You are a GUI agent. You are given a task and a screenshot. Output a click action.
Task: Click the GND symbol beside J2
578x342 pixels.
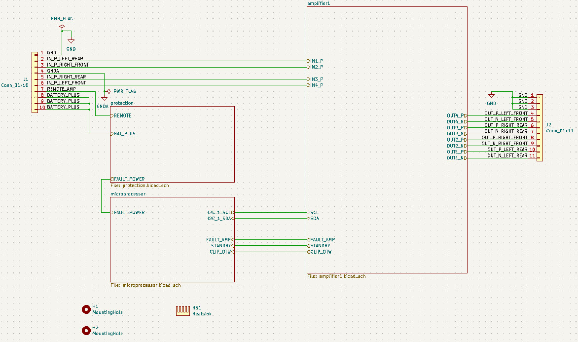491,96
